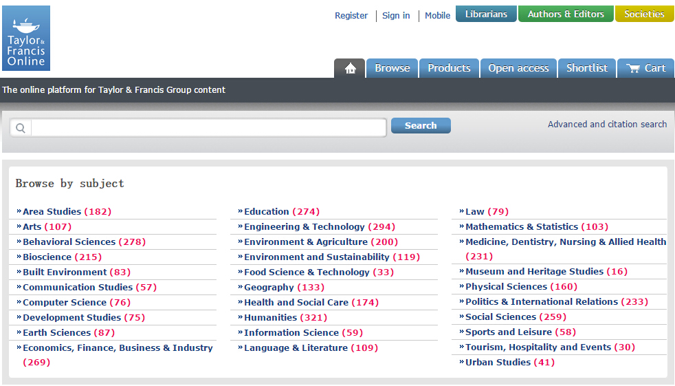Open Advanced and citation search

(x=607, y=125)
